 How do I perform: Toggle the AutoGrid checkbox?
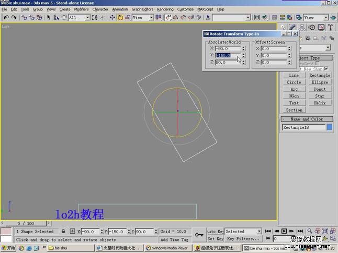(x=317, y=64)
